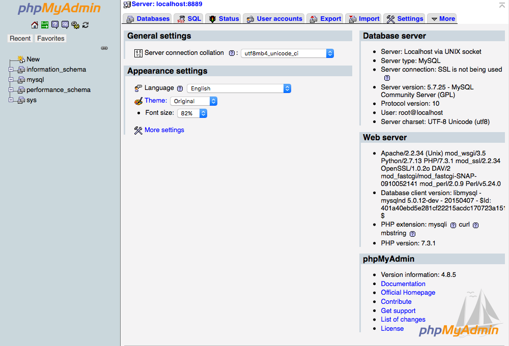Expand the mysql database node
This screenshot has height=346, width=509.
click(11, 80)
